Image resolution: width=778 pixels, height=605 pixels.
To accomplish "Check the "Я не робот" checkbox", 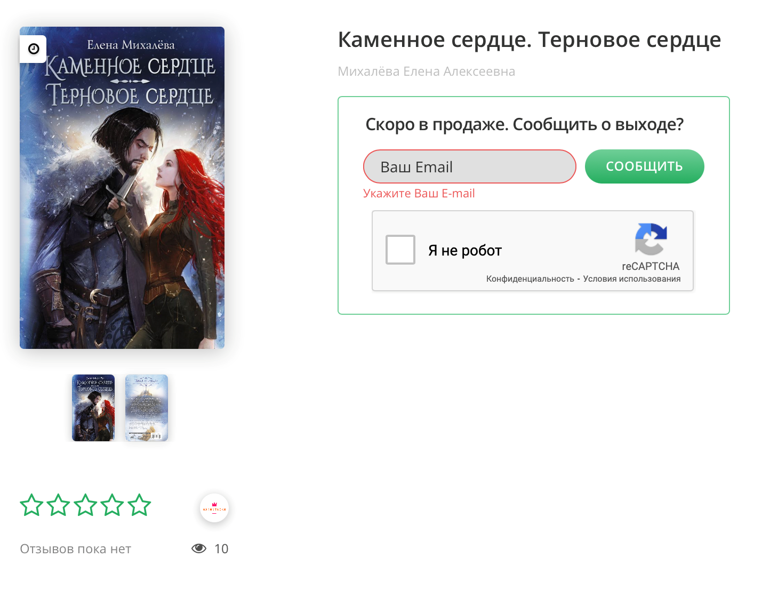I will tap(400, 250).
